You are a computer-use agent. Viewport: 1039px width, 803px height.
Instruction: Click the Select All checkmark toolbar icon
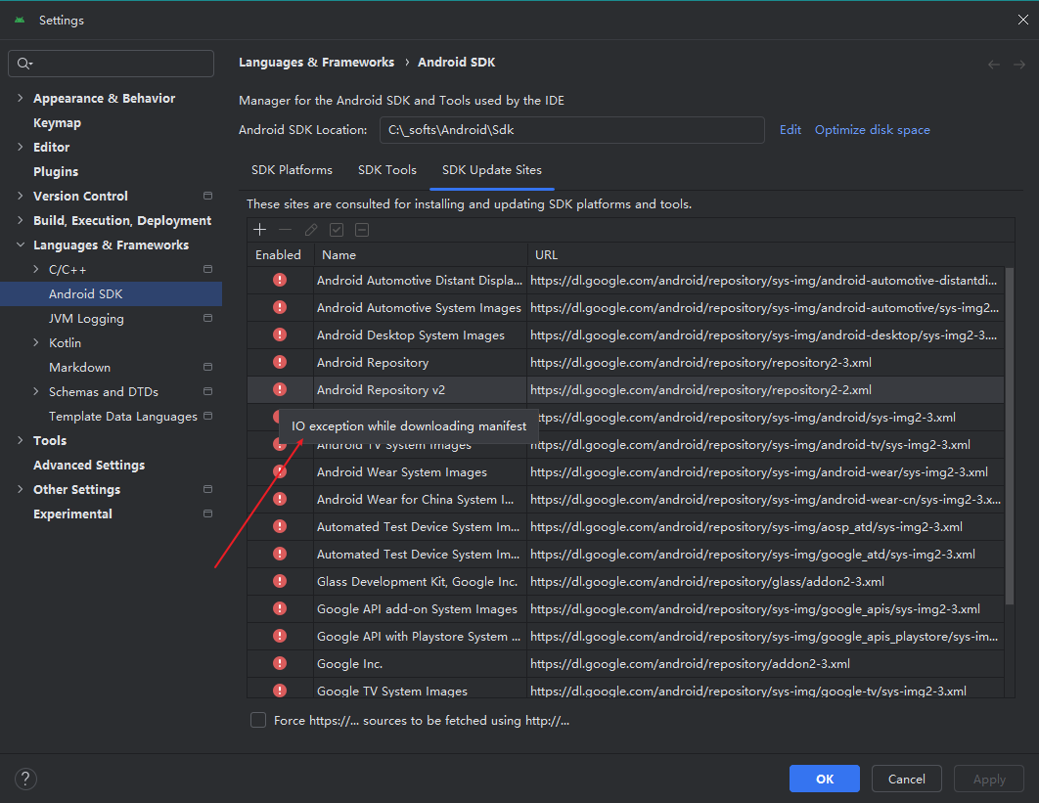(x=337, y=230)
